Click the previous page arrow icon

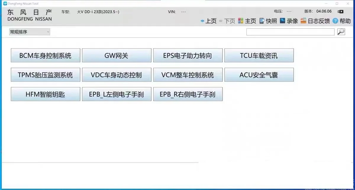(x=202, y=21)
